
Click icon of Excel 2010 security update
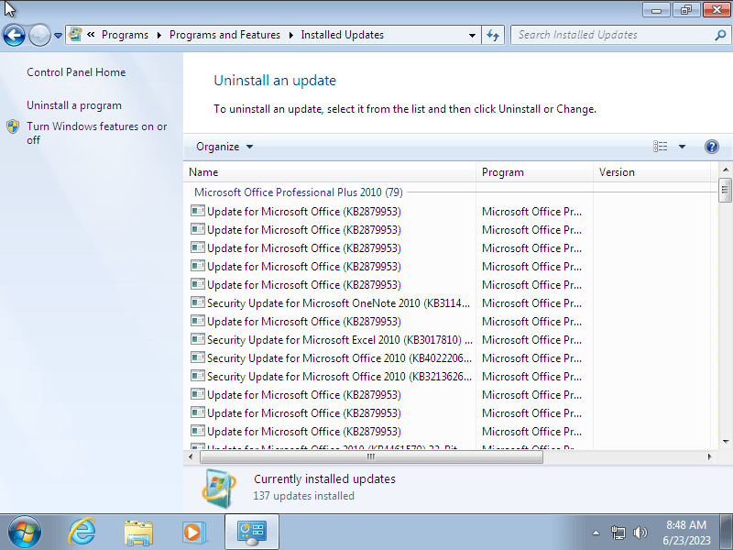(198, 339)
